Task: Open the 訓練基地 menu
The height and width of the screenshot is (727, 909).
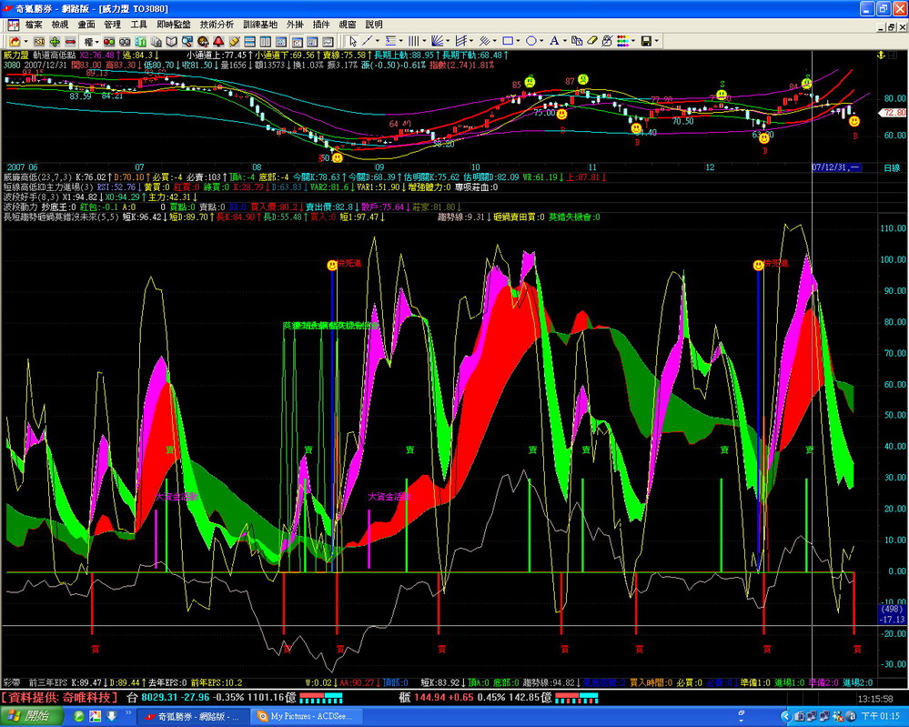Action: pos(260,25)
